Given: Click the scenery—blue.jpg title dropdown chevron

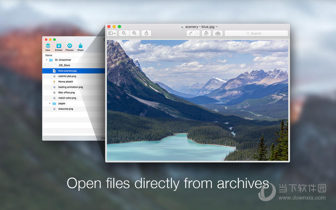Looking at the screenshot, I should [217, 26].
